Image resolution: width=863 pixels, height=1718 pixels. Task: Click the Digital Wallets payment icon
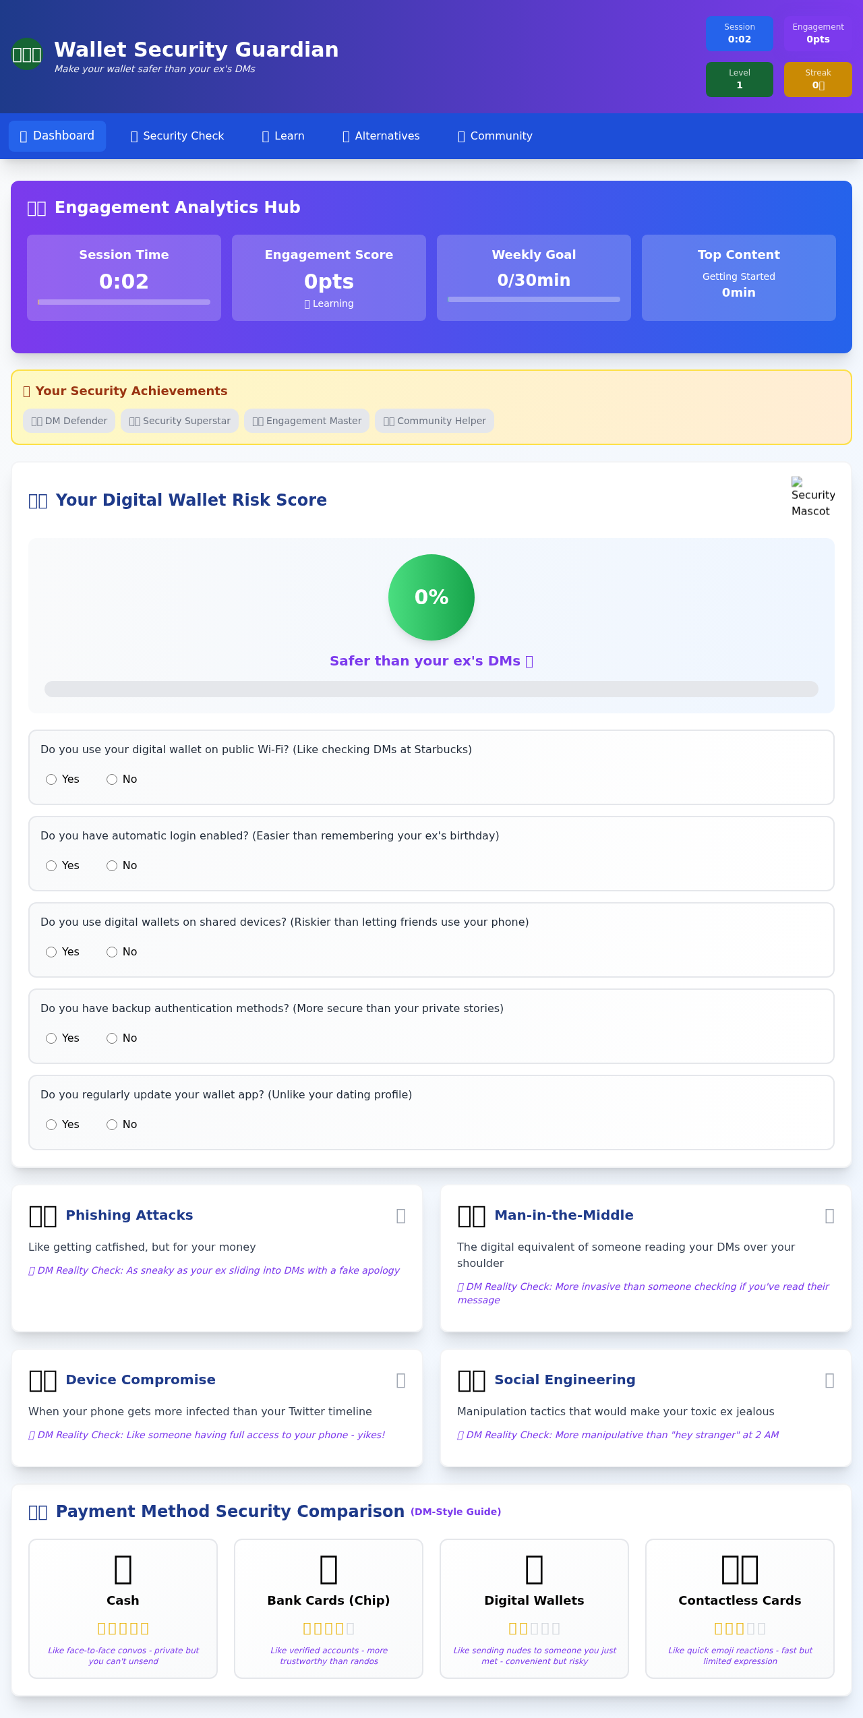534,1569
